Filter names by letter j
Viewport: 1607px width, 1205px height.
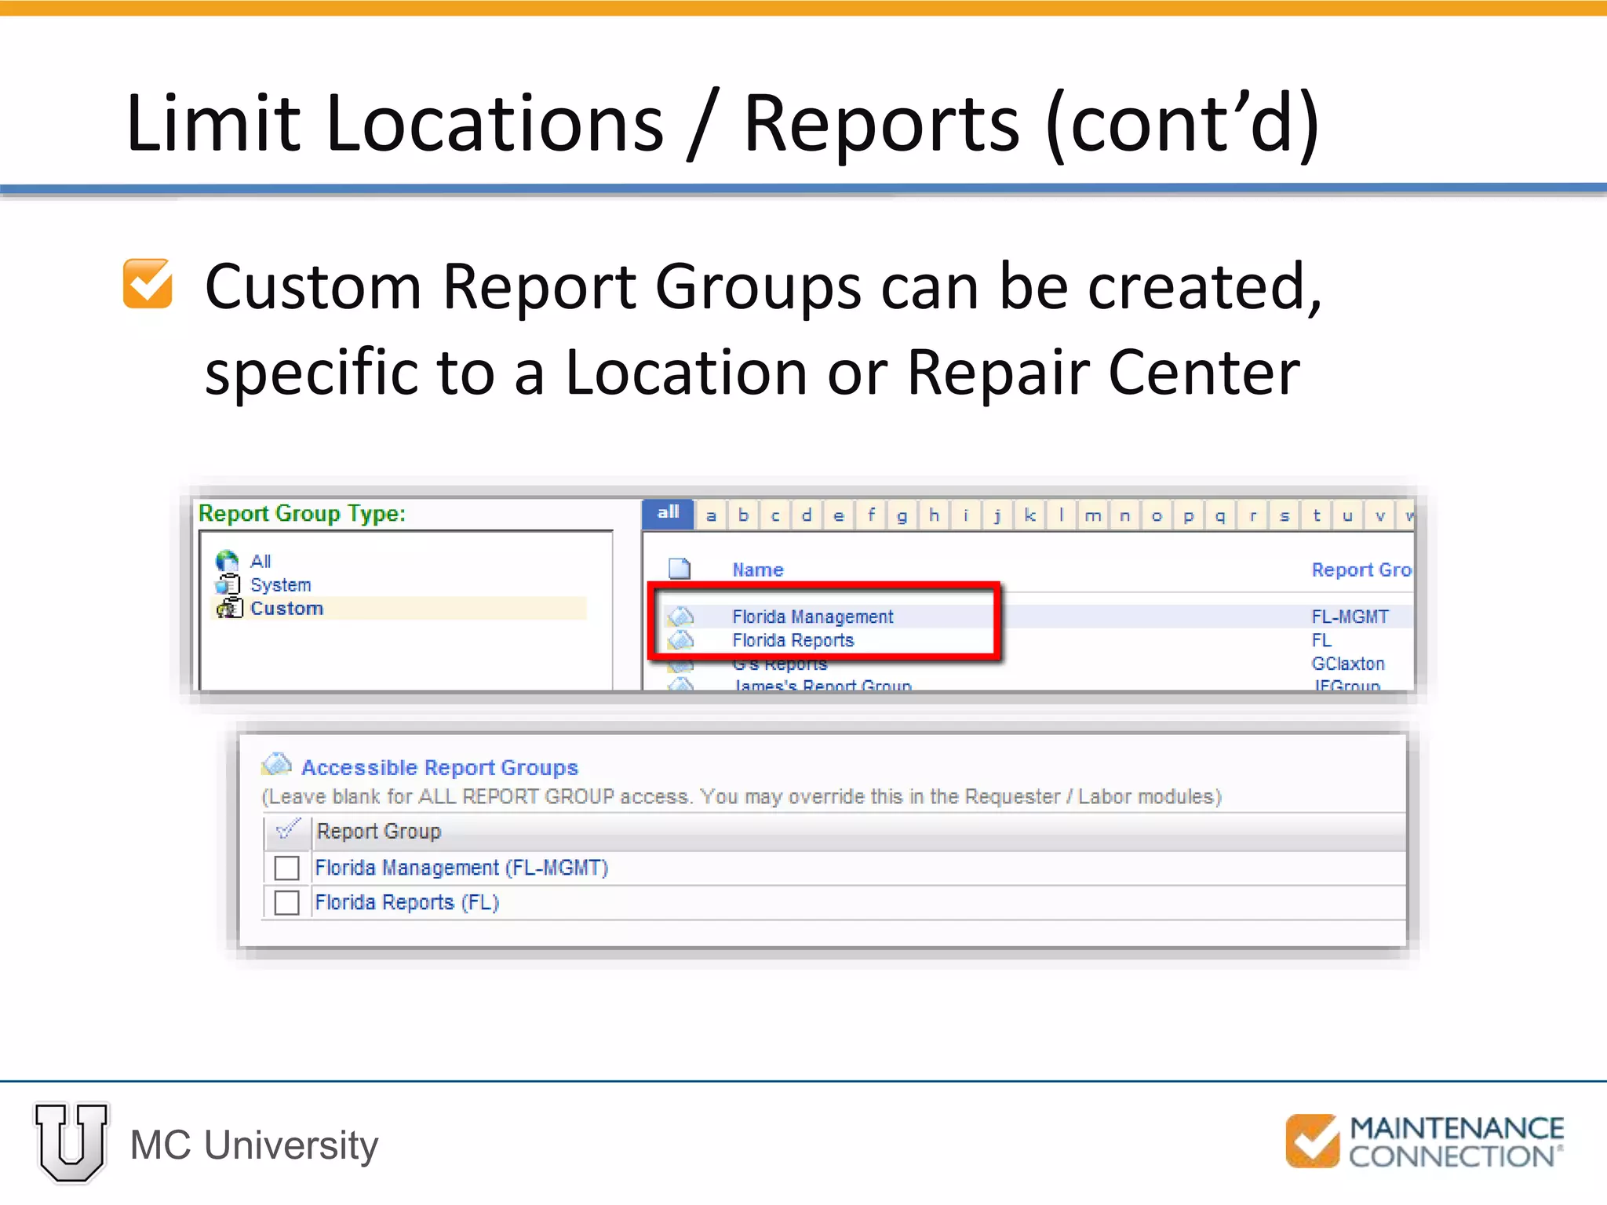click(998, 515)
